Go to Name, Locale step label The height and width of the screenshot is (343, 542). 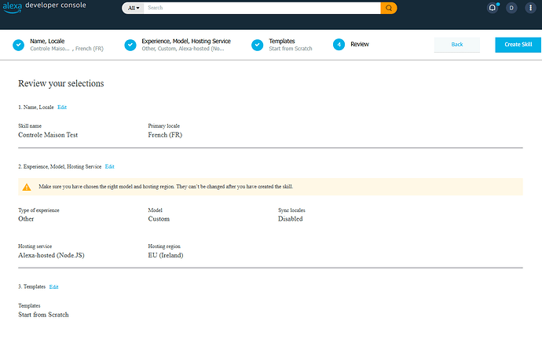coord(47,41)
